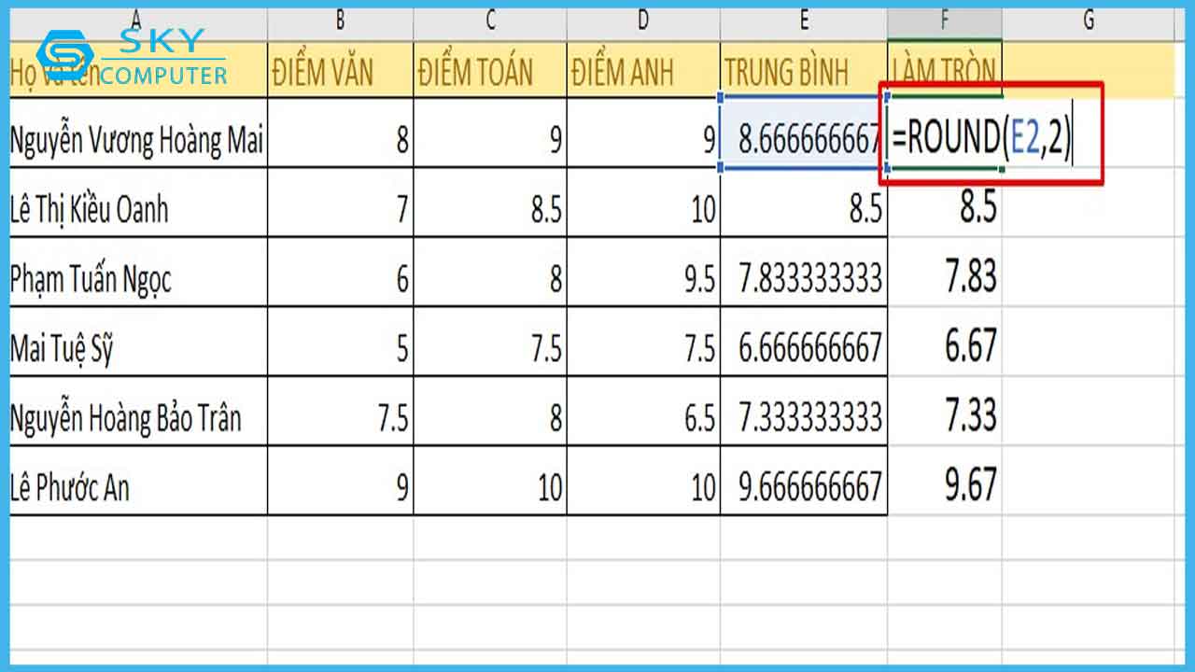Select column C header
Viewport: 1195px width, 672px height.
(x=490, y=22)
